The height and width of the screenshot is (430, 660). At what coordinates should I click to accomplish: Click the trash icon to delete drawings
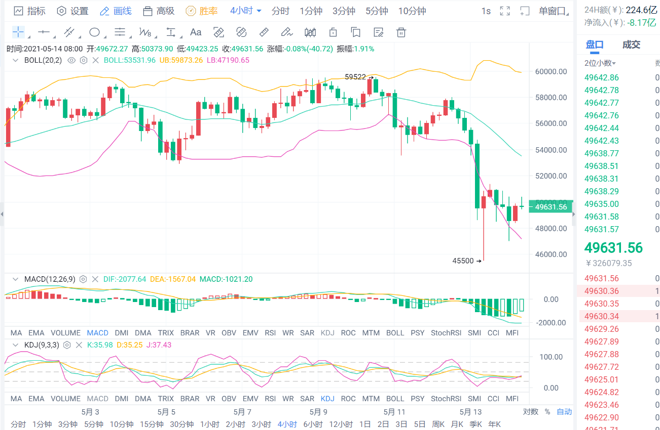[x=401, y=32]
